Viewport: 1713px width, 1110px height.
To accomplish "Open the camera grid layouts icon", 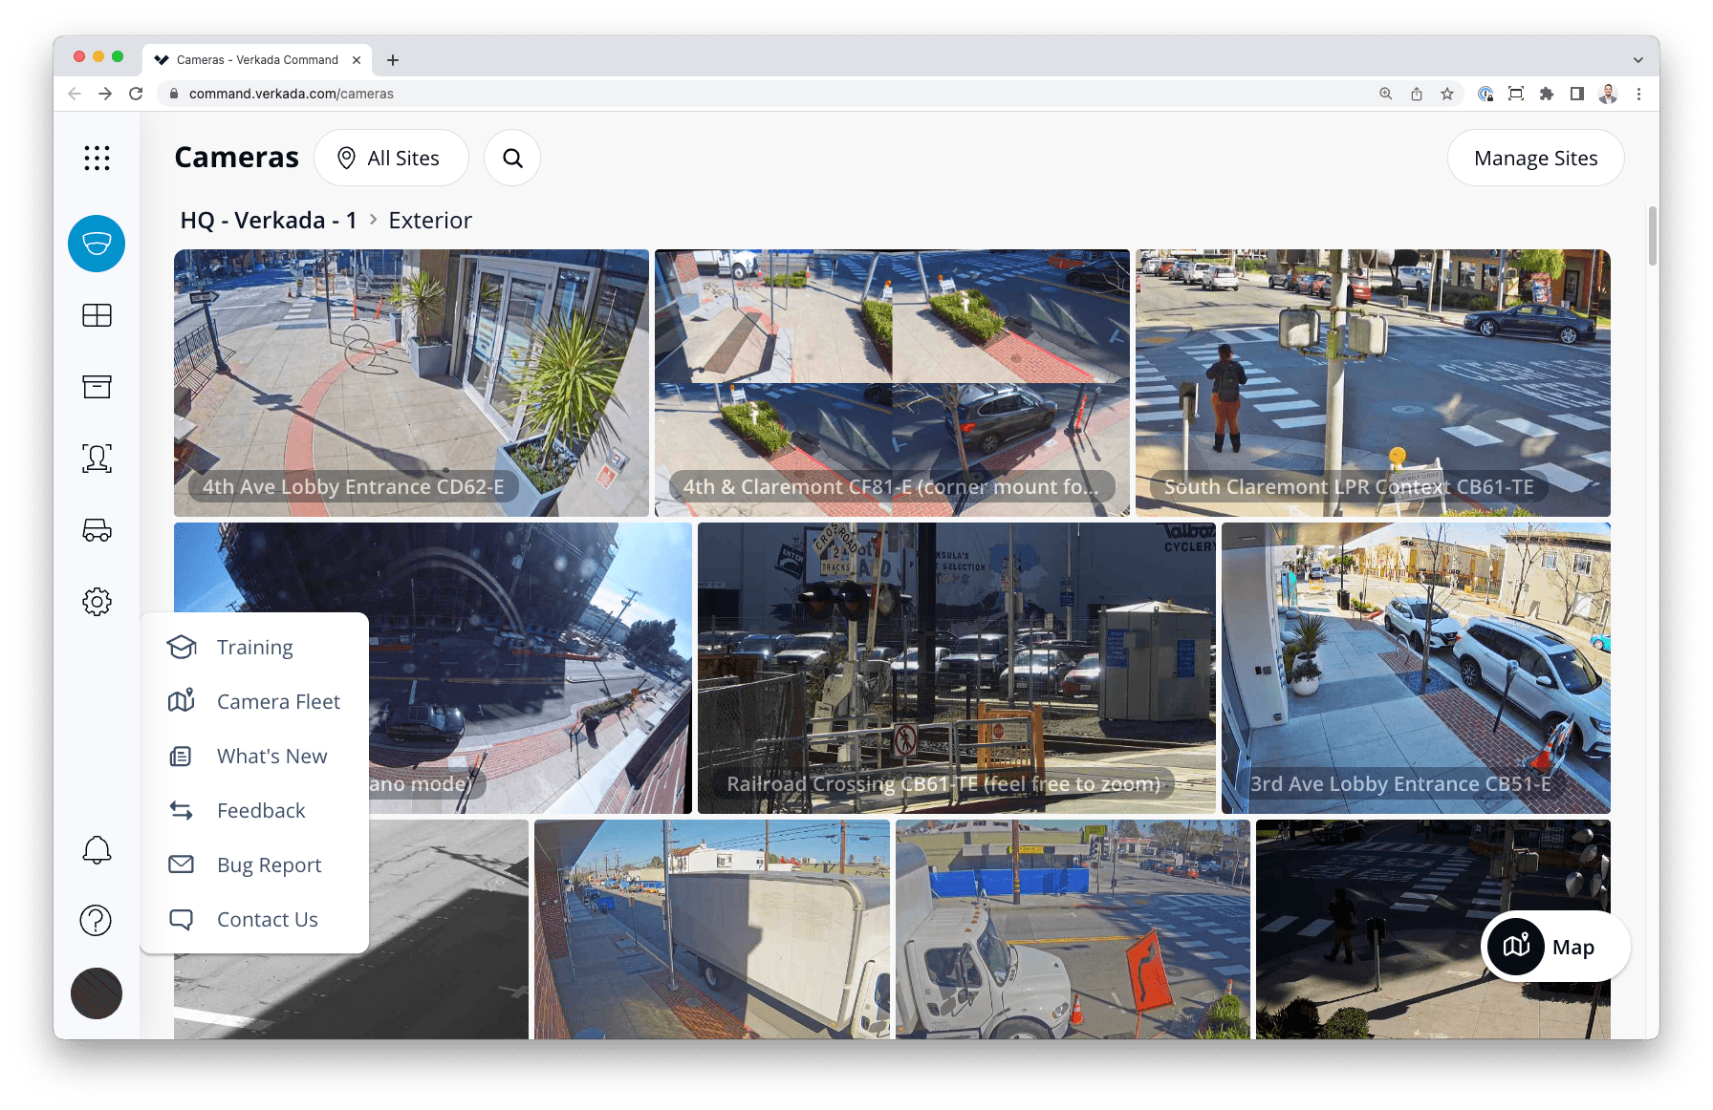I will point(97,315).
